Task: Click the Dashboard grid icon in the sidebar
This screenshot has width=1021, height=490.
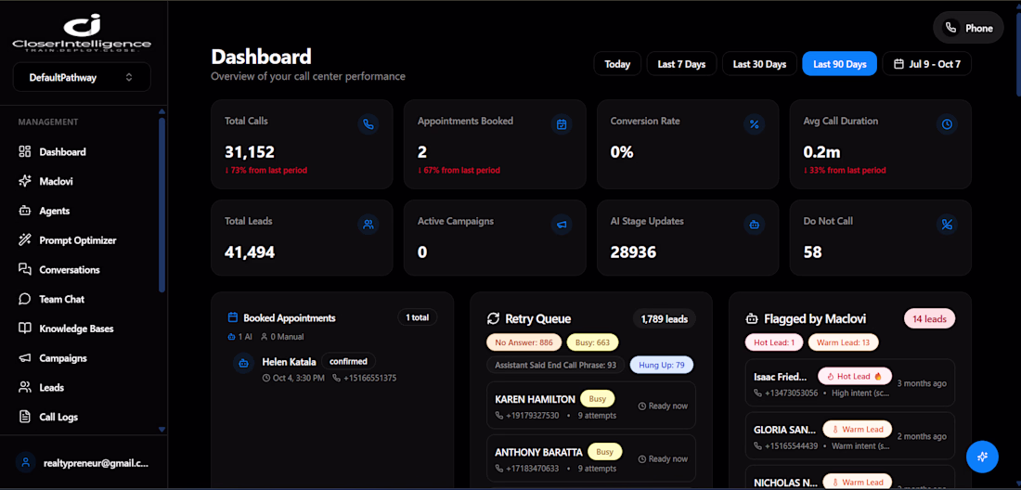Action: coord(25,151)
